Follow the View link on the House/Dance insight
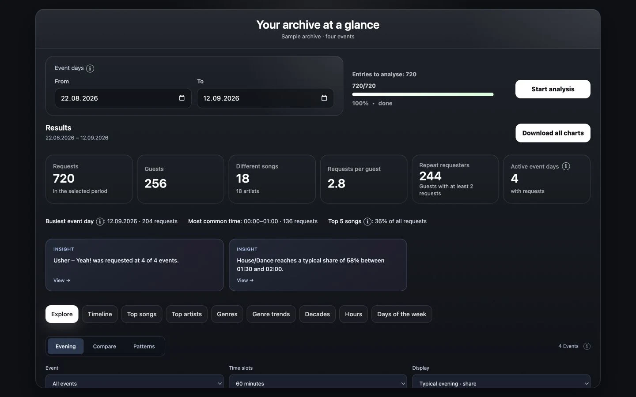636x397 pixels. click(x=245, y=281)
